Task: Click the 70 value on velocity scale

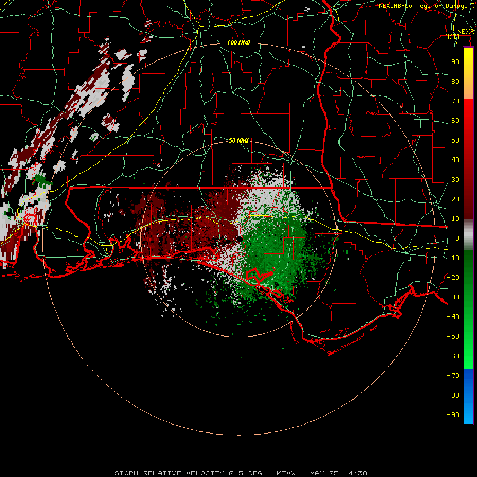Action: [455, 101]
